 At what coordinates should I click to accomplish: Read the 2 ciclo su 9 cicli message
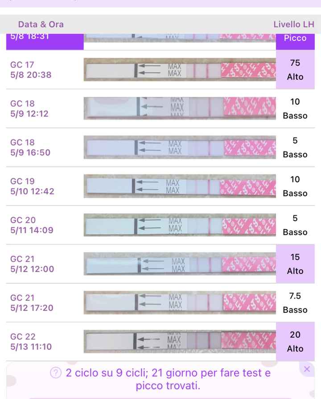pos(168,379)
